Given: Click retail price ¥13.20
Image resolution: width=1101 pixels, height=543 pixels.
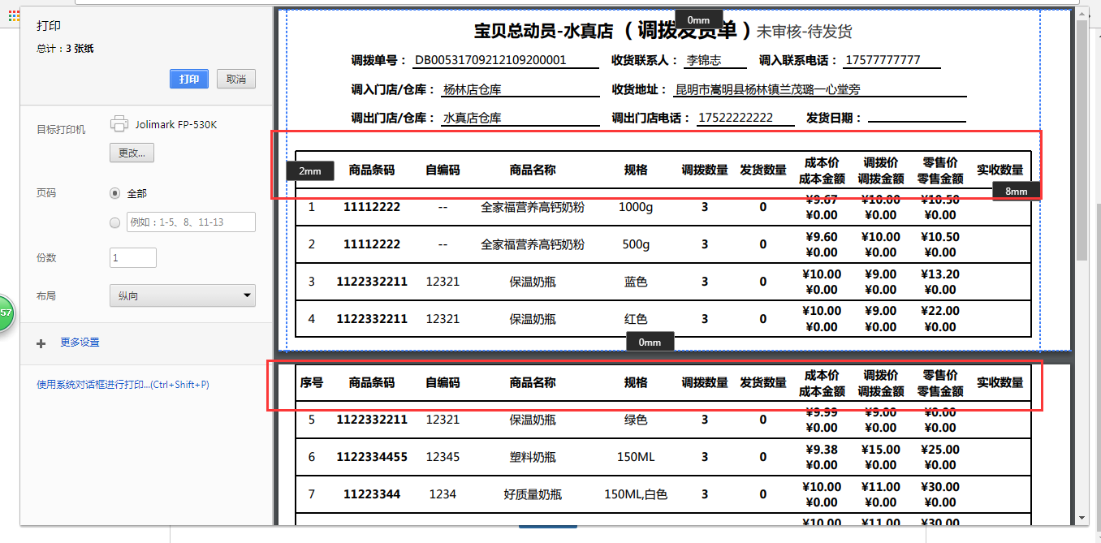Looking at the screenshot, I should [940, 274].
